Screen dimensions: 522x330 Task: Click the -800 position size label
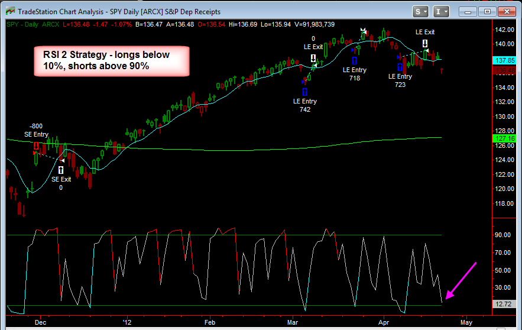pos(36,126)
